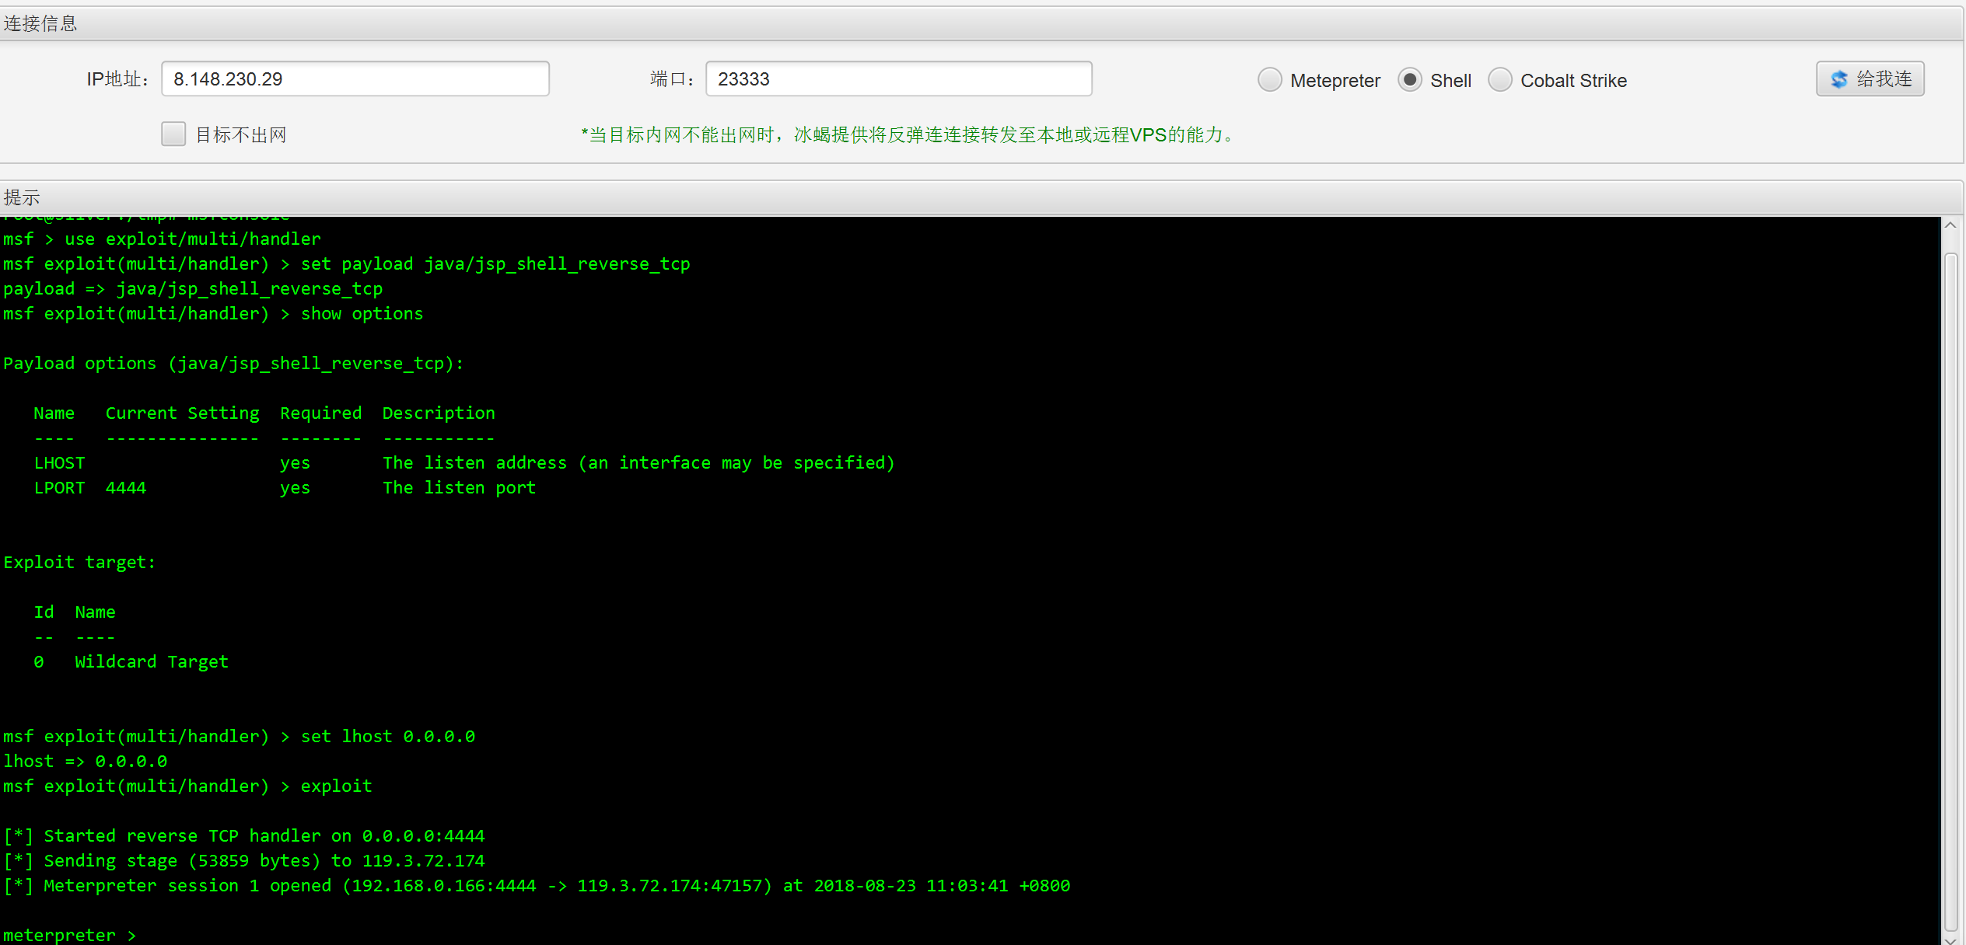This screenshot has width=1966, height=945.
Task: Click the 'Sending stage (53859 bytes)' line
Action: (244, 860)
